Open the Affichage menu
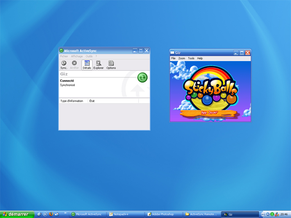 [77, 56]
